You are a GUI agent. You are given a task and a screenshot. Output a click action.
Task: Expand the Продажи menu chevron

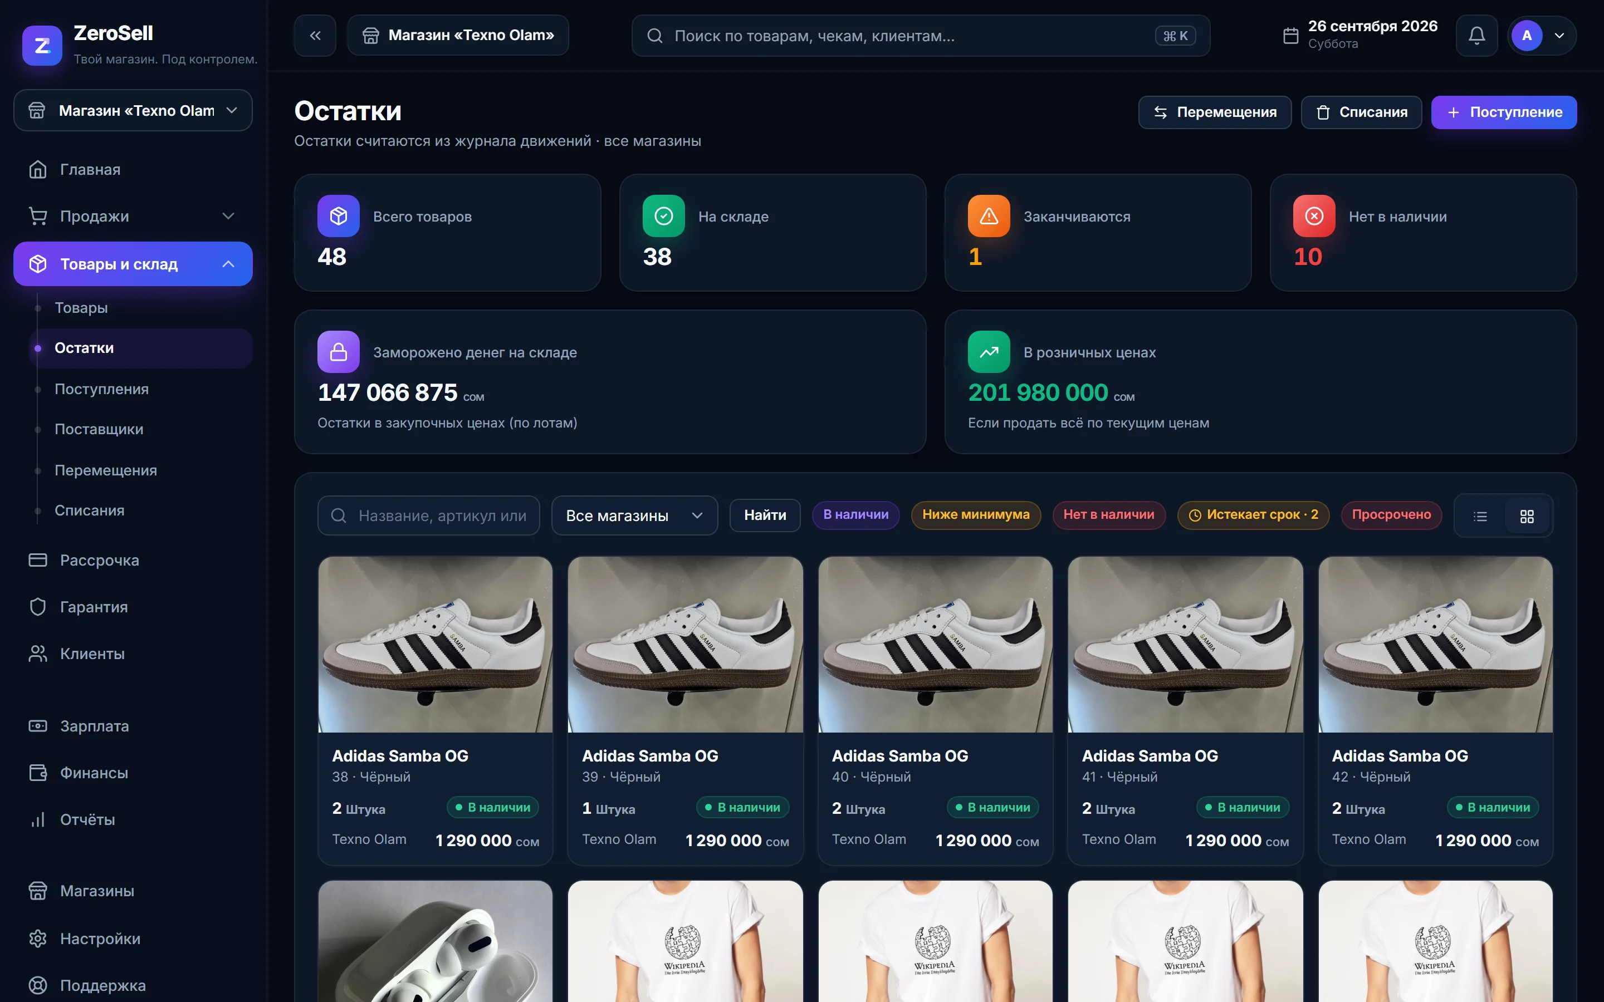point(229,216)
